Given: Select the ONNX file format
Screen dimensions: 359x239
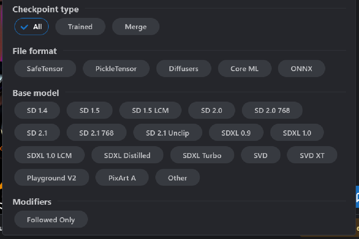Looking at the screenshot, I should click(x=301, y=68).
